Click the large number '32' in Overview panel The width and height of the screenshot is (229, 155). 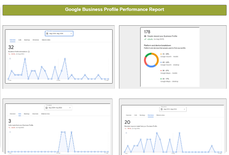pos(11,47)
